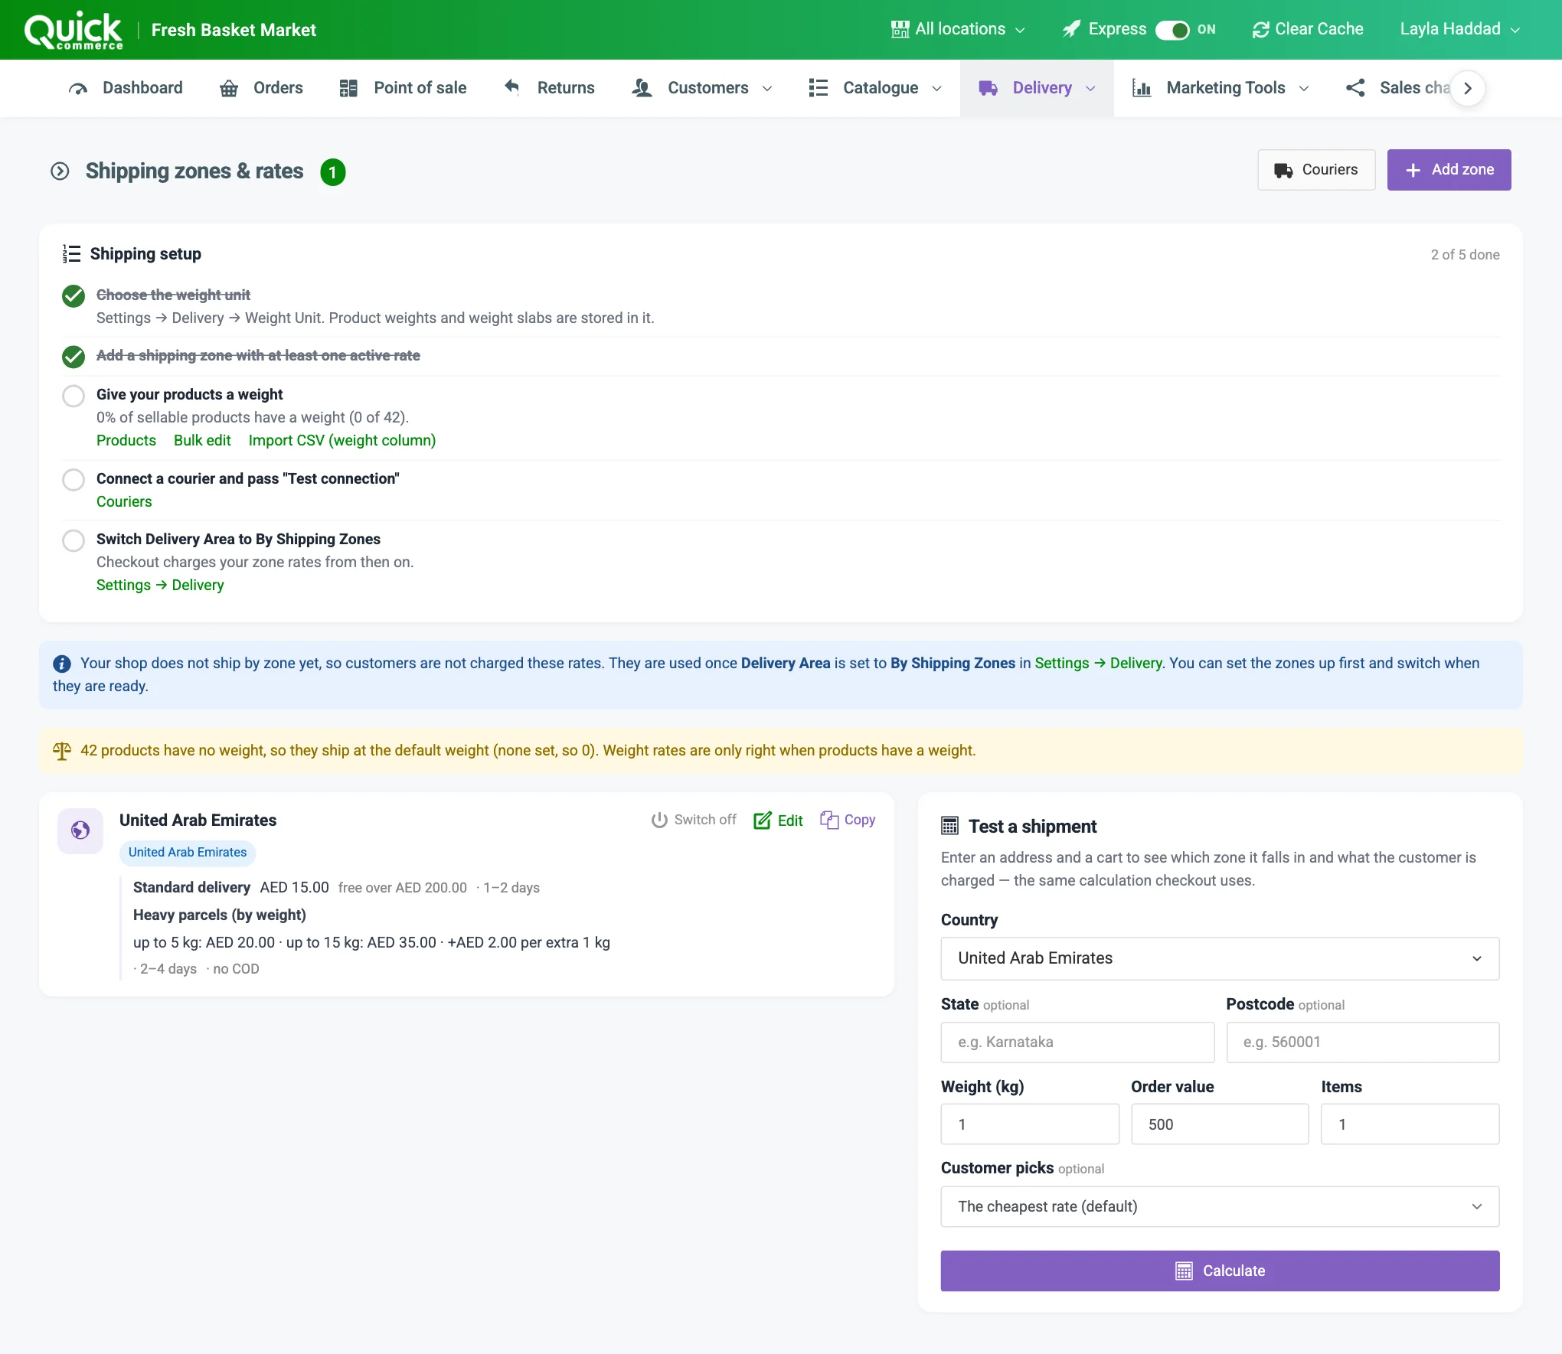1562x1354 pixels.
Task: Open the Marketing Tools menu
Action: point(1221,88)
